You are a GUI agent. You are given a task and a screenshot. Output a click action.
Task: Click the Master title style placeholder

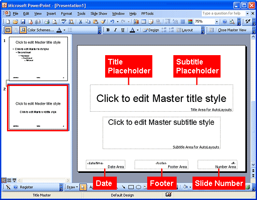pyautogui.click(x=162, y=98)
